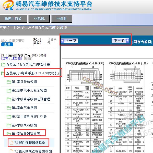Click folder icon beside 第3章线路系统和电源管理
The height and width of the screenshot is (153, 153).
pyautogui.click(x=9, y=99)
